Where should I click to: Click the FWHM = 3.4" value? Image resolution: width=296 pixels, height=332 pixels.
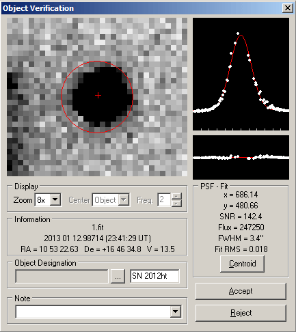pos(241,238)
